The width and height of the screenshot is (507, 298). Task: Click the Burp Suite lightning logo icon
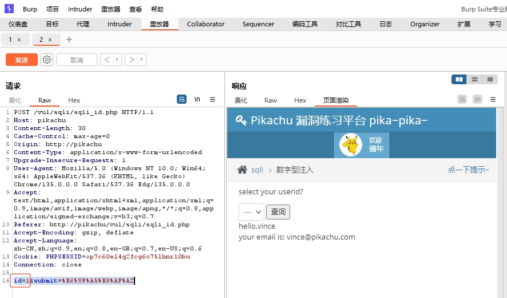point(9,9)
